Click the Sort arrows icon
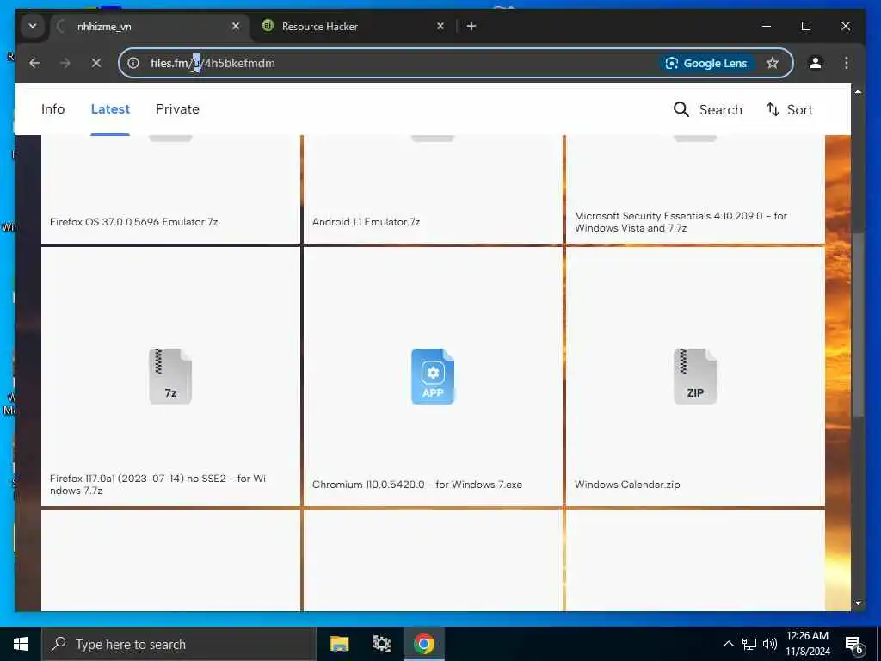This screenshot has height=661, width=881. pos(773,109)
